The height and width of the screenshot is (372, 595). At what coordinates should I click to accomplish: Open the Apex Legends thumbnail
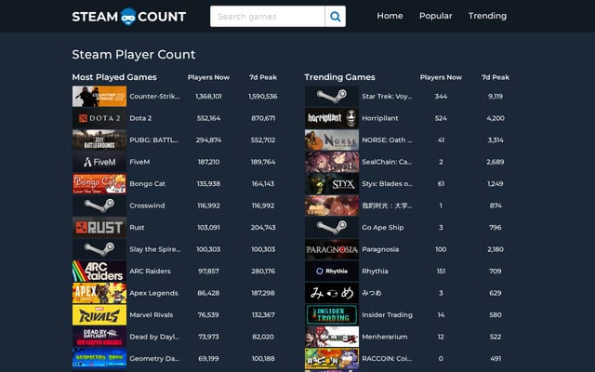[99, 293]
